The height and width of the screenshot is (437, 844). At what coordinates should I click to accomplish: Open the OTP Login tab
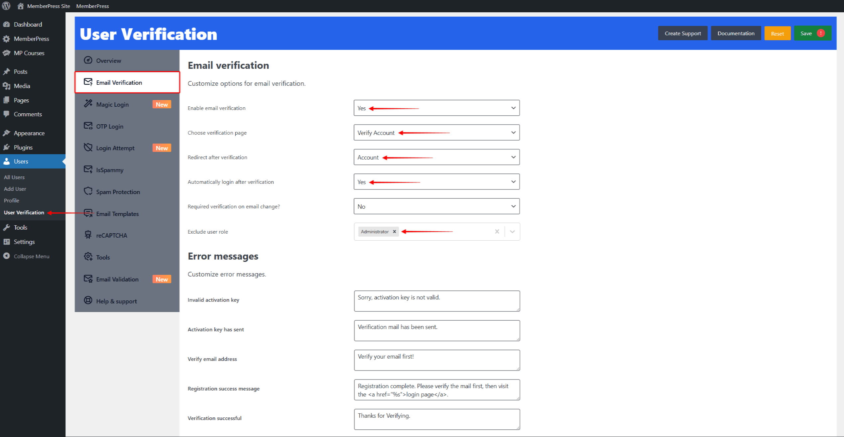pos(110,126)
